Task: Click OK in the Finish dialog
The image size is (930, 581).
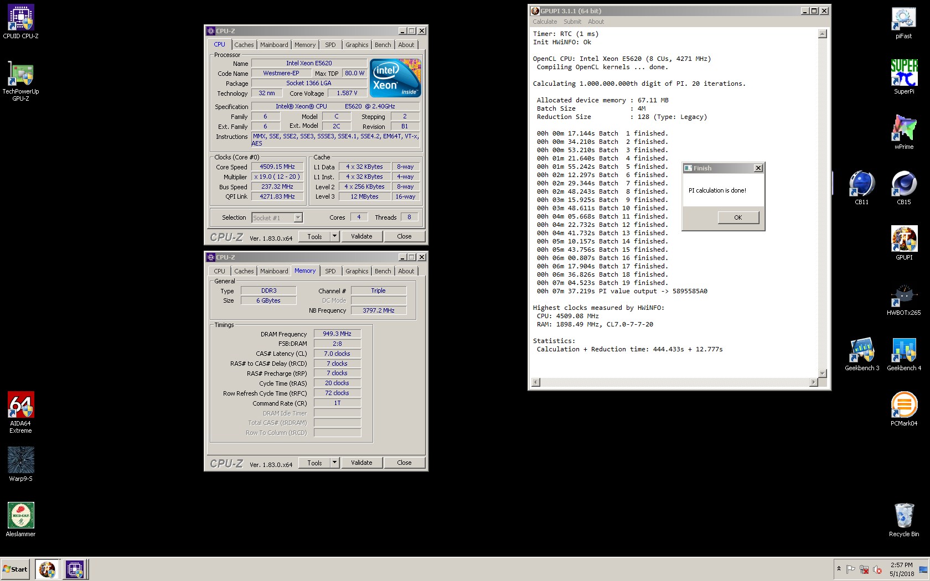Action: pos(738,217)
